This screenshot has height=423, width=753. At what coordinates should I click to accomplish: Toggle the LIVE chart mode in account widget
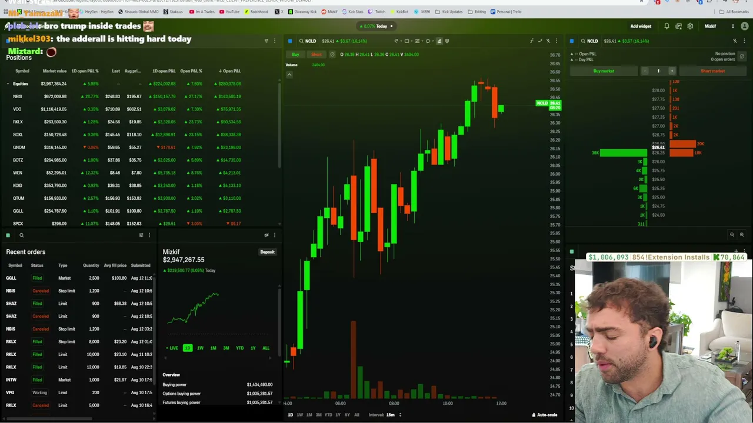coord(172,348)
